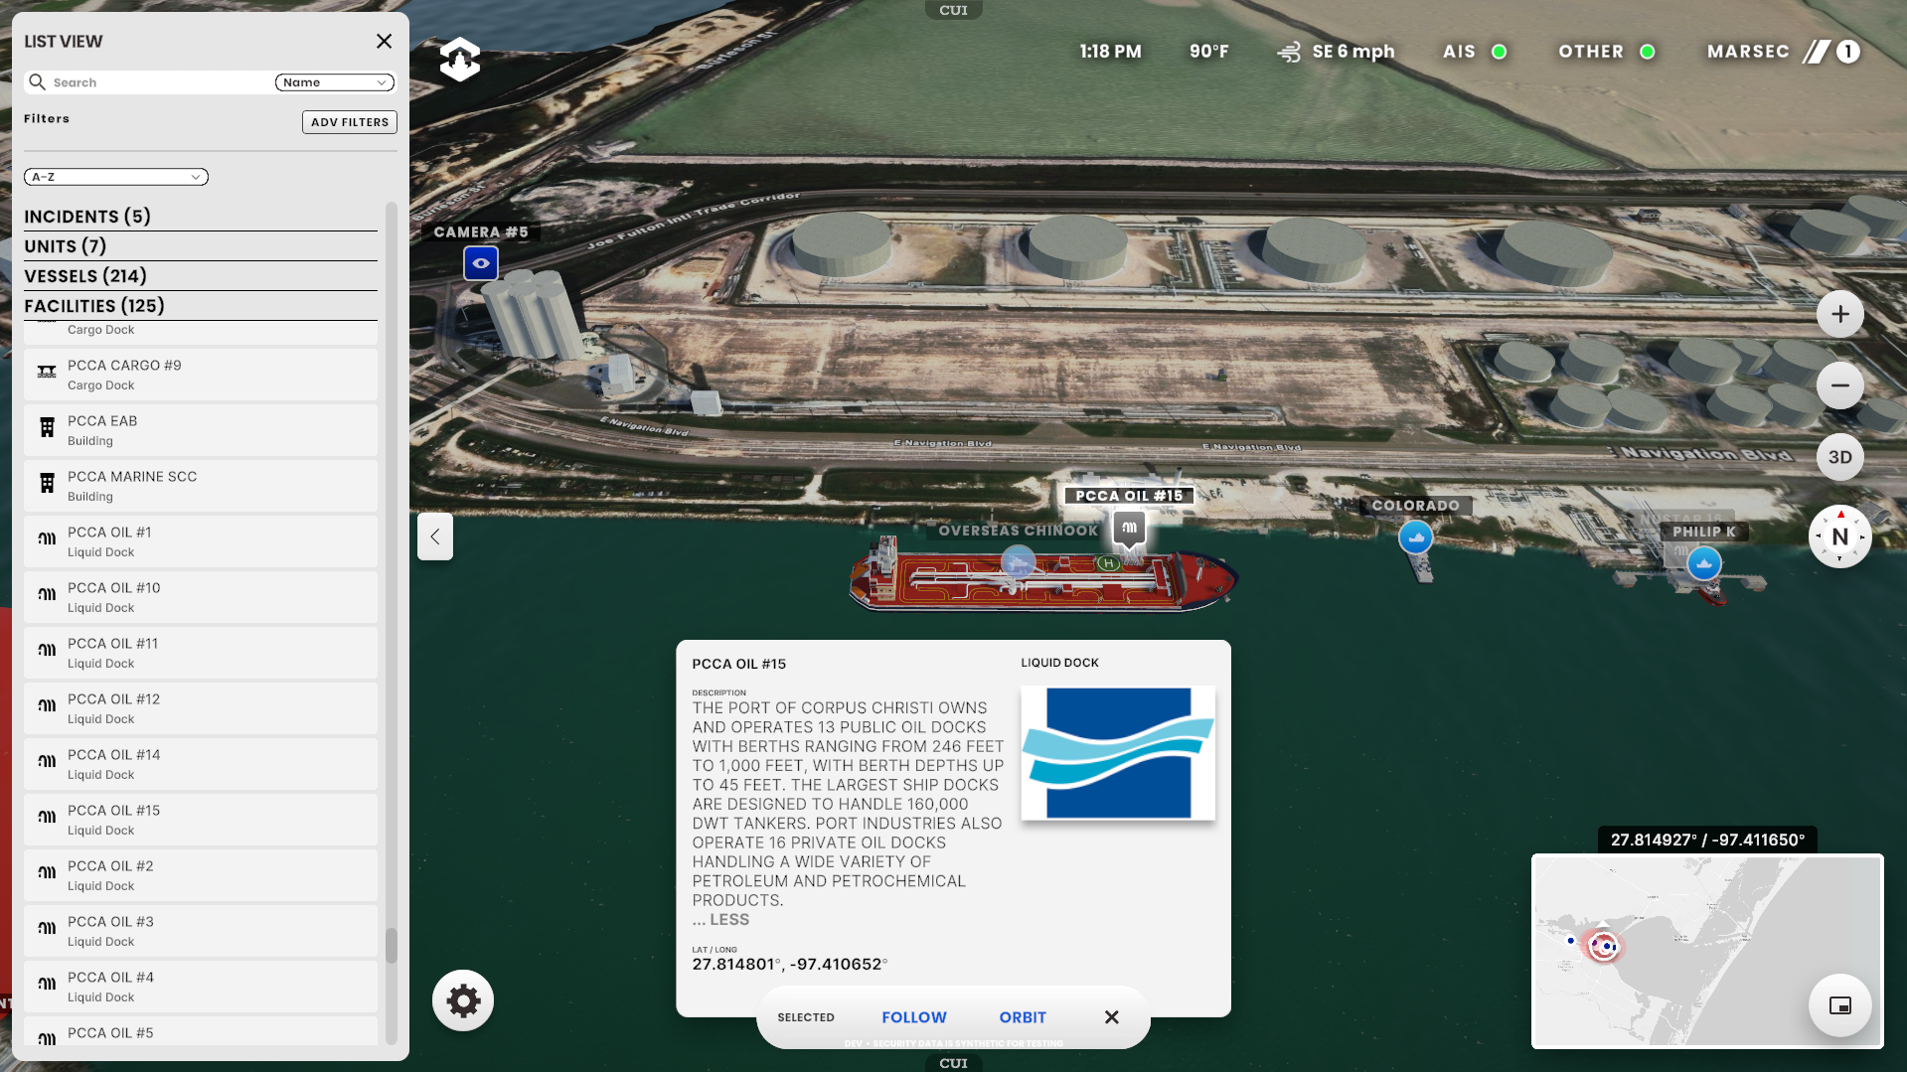The image size is (1907, 1072).
Task: Click the compass north indicator
Action: tap(1839, 536)
